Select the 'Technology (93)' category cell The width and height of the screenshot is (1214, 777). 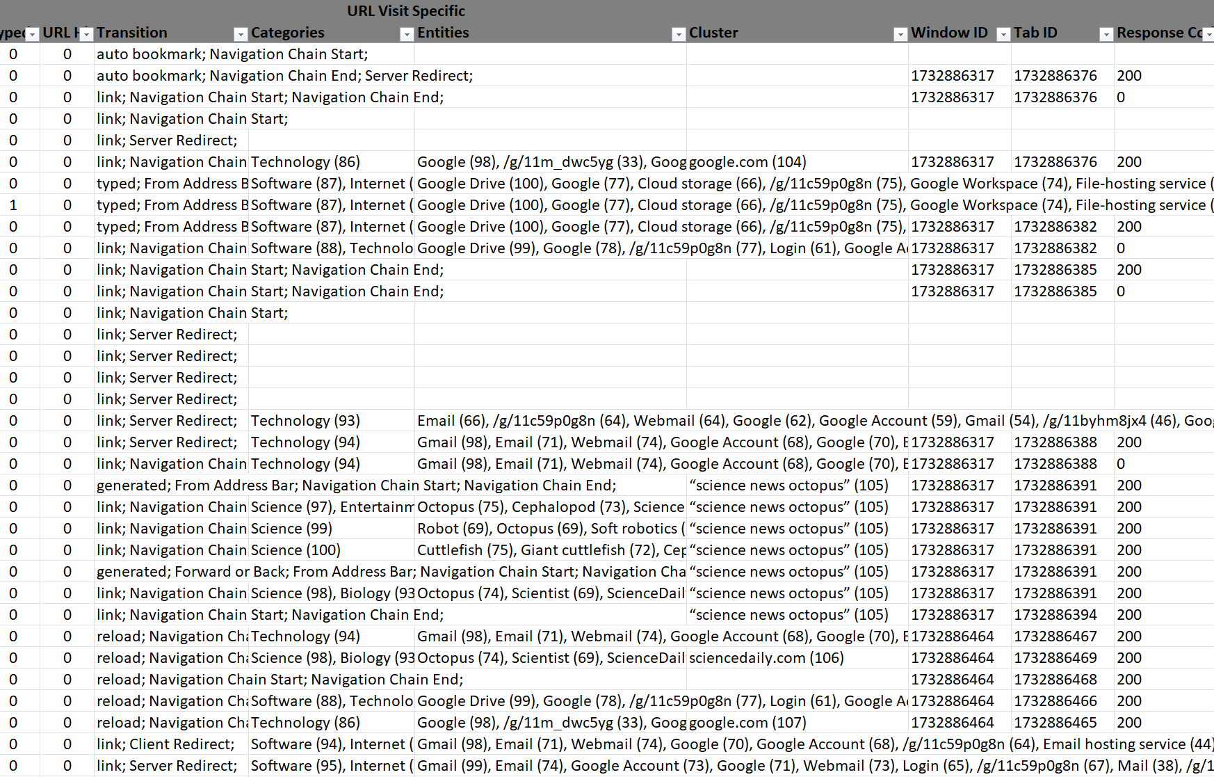[x=332, y=421]
